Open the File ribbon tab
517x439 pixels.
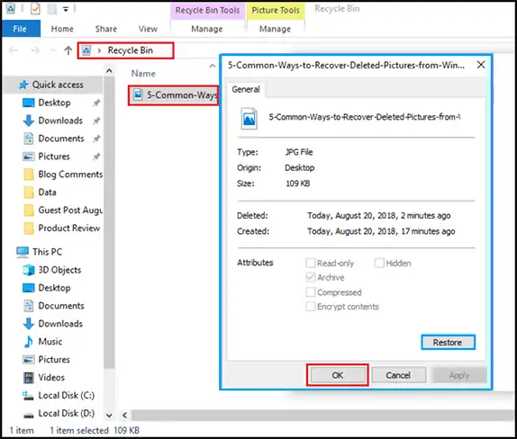coord(21,29)
